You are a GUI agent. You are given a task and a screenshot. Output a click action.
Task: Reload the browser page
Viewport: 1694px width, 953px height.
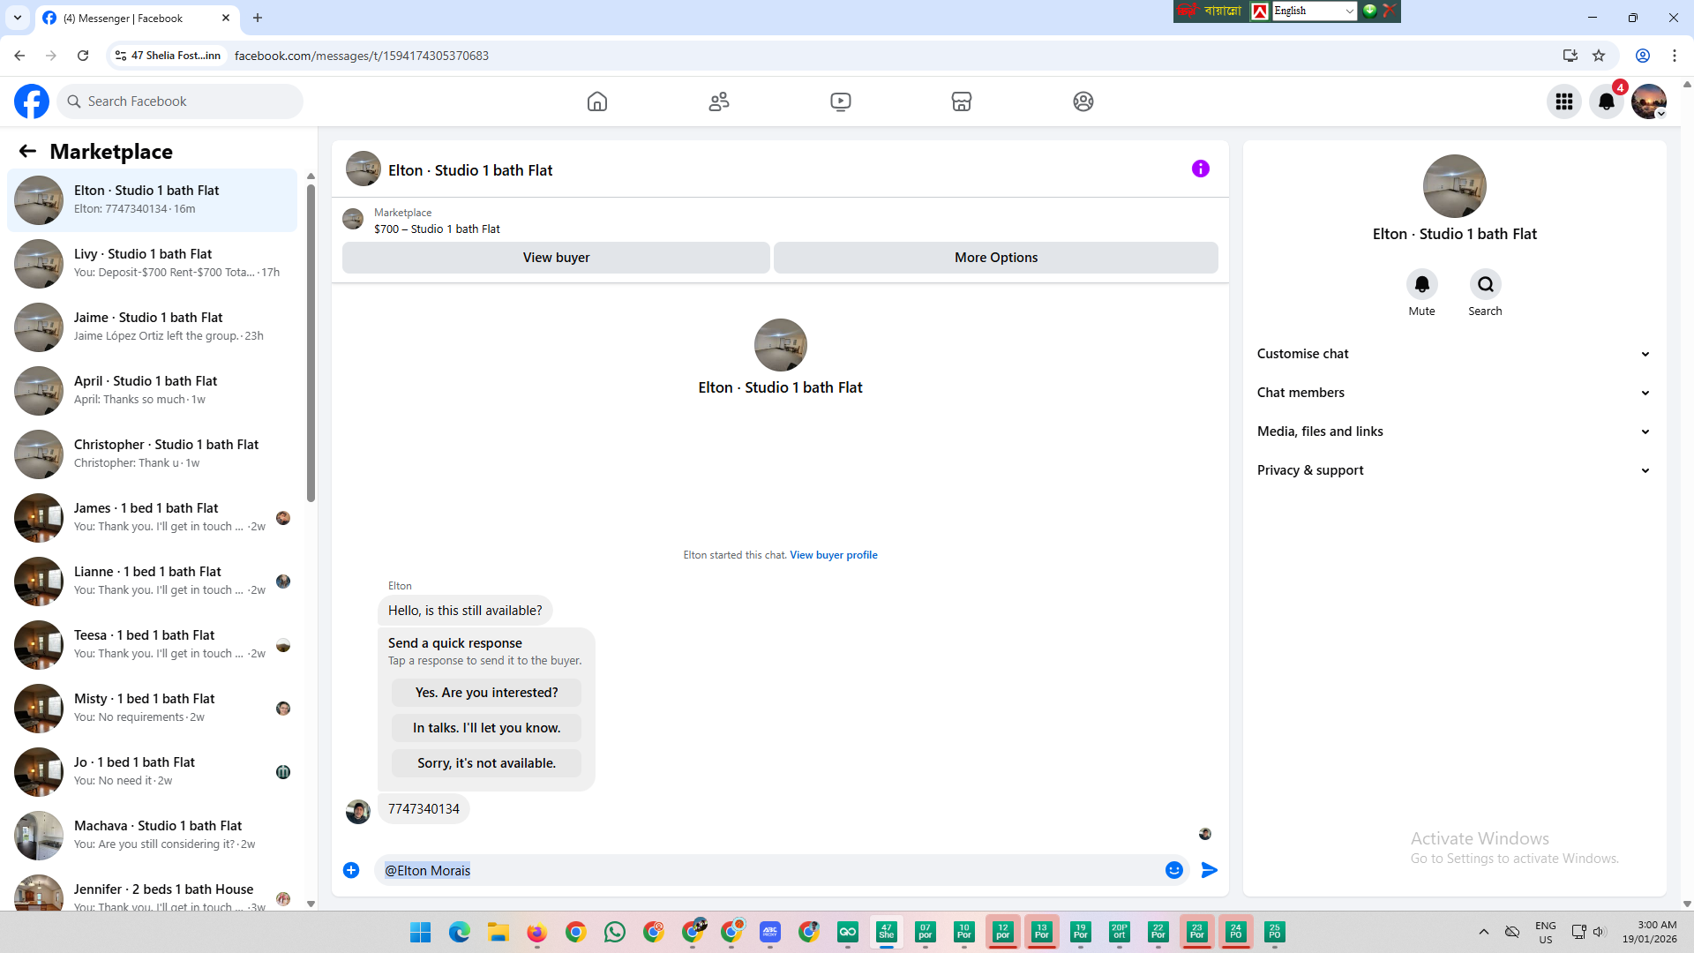[83, 56]
